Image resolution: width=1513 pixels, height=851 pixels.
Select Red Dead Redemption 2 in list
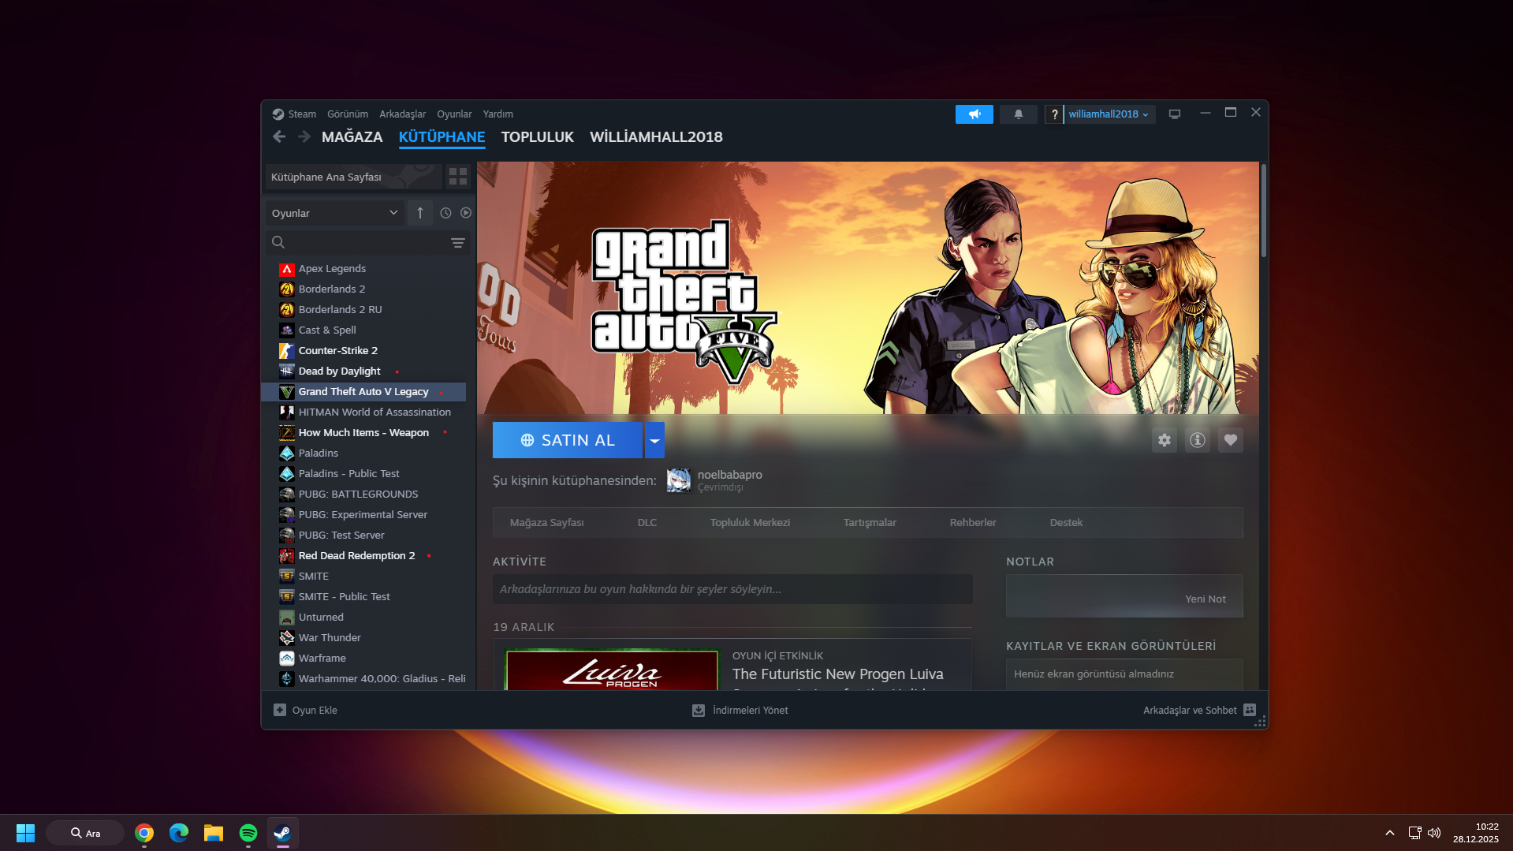(363, 556)
